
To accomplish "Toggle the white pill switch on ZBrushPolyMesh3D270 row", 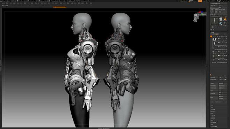I will (x=218, y=38).
